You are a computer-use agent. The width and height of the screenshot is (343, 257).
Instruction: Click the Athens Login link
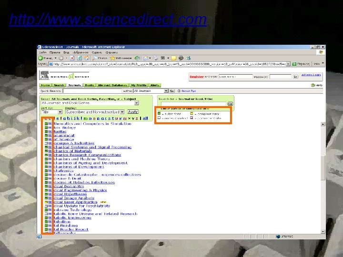click(311, 75)
